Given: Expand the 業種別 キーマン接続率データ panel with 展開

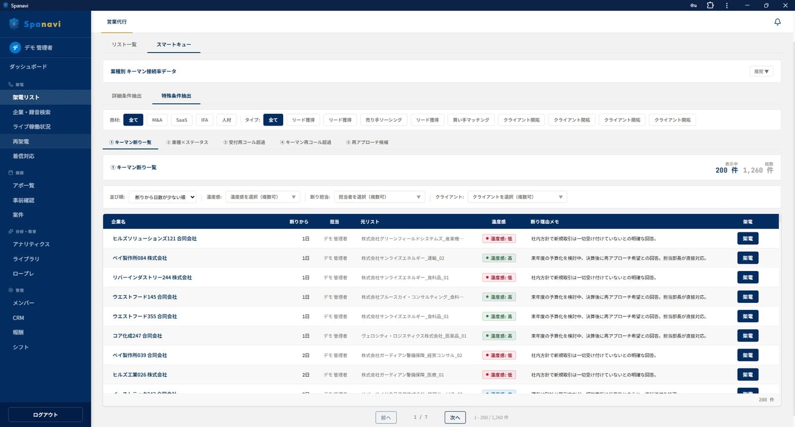Looking at the screenshot, I should tap(761, 71).
